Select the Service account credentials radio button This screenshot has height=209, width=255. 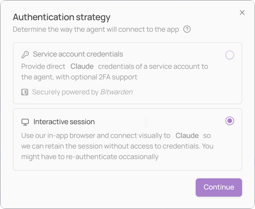pyautogui.click(x=230, y=55)
